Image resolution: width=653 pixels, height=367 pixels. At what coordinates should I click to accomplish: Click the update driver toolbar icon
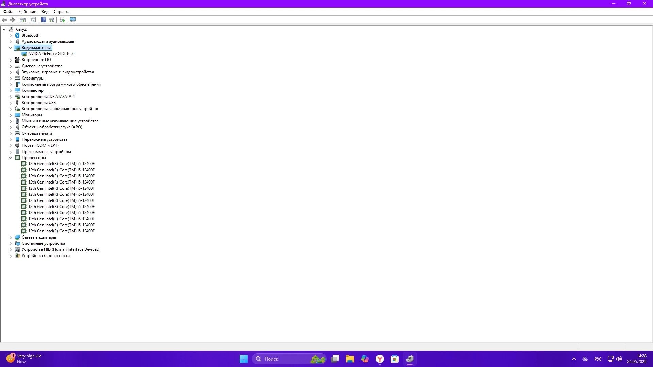tap(62, 20)
